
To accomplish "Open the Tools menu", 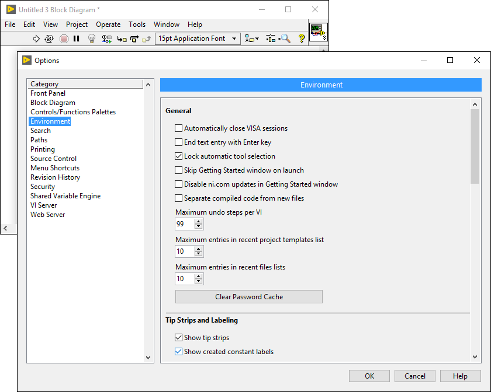I will coord(137,24).
